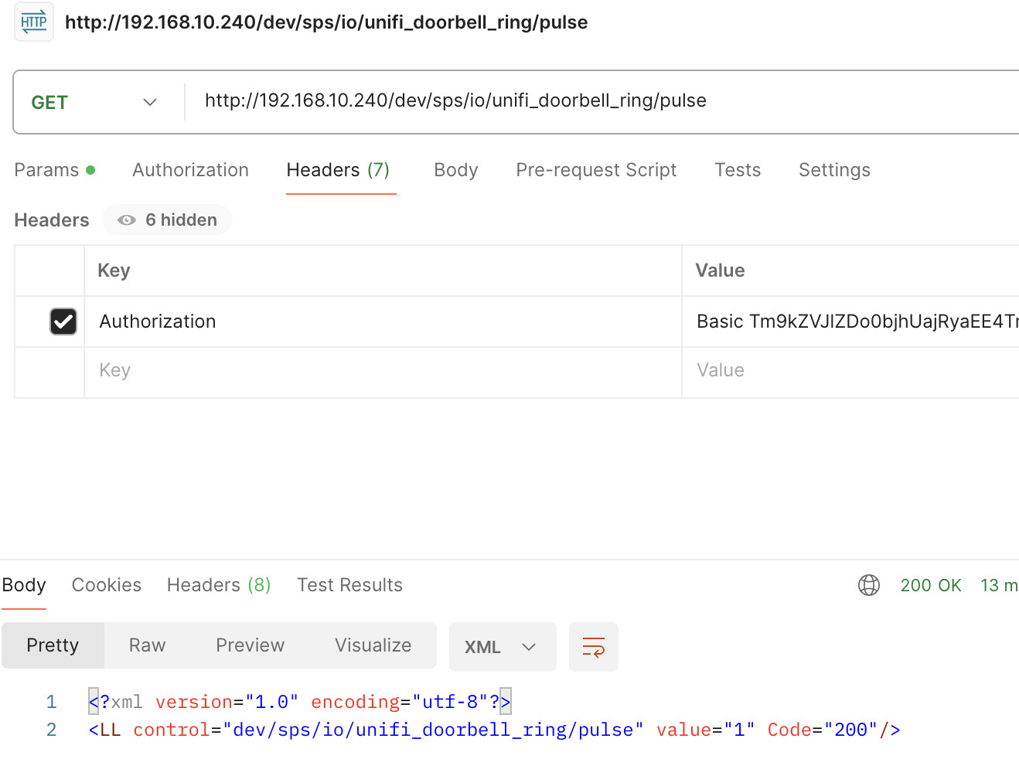Open the request Authorization tab
1019x759 pixels.
190,170
